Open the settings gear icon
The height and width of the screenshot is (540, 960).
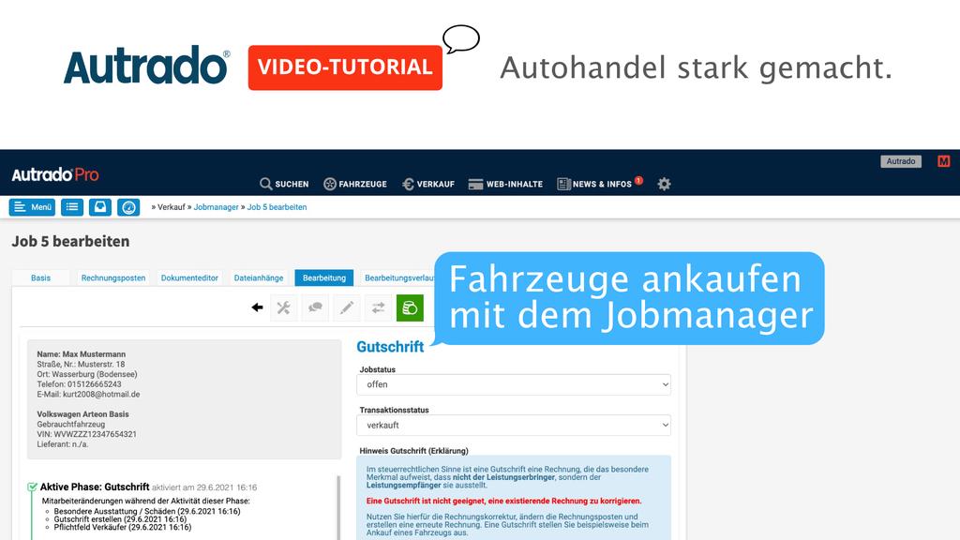pyautogui.click(x=664, y=184)
